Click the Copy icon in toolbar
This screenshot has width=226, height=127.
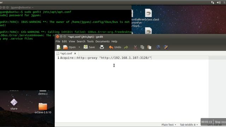[142, 47]
